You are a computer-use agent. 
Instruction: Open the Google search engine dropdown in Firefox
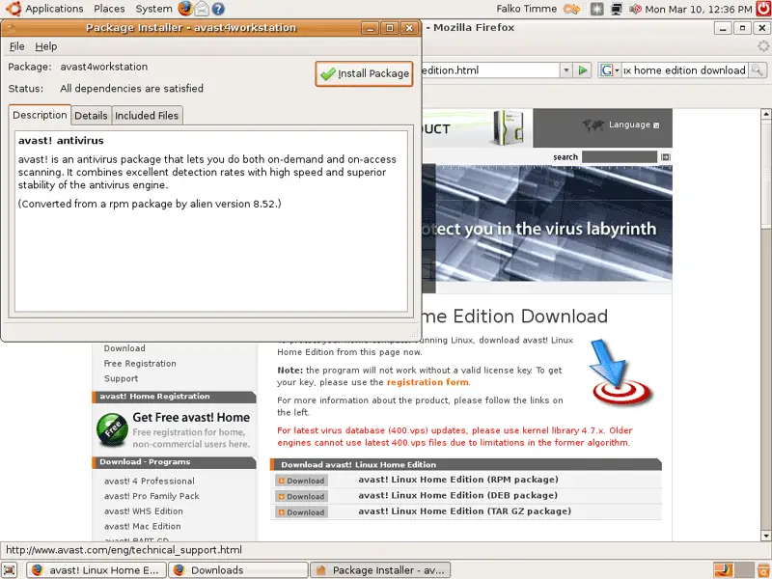[609, 70]
